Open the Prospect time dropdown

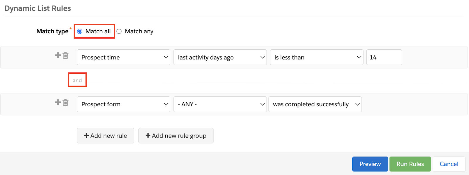tap(123, 57)
